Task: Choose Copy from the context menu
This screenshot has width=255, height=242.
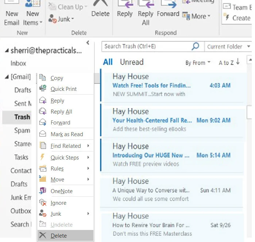Action: pos(65,78)
